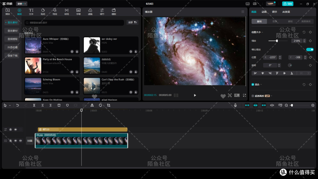Toggle linkage button in timeline toolbar

click(264, 105)
